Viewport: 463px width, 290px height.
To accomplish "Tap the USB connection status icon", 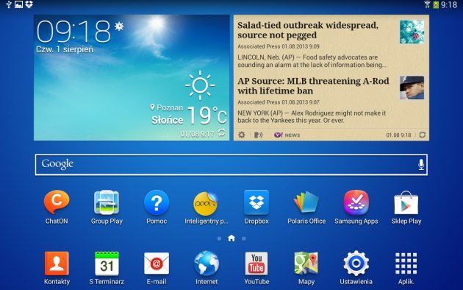I will coord(9,4).
